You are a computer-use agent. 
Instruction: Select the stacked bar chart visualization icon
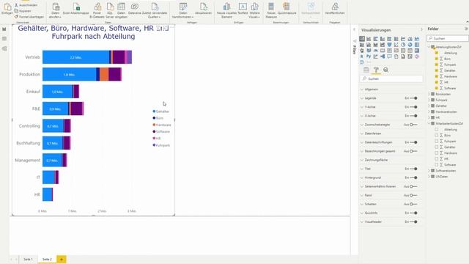(362, 38)
